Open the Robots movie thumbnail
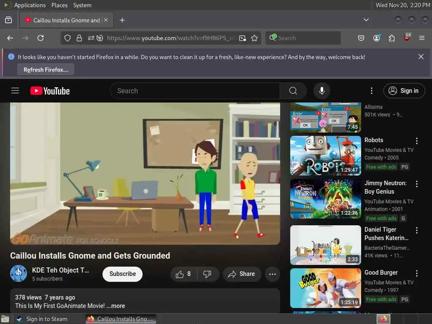 [325, 156]
